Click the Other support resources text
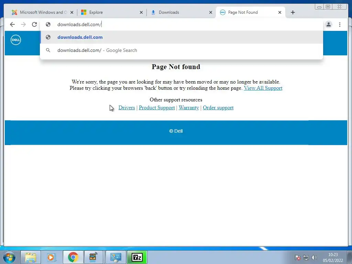Viewport: 352px width, 264px height. pyautogui.click(x=176, y=100)
